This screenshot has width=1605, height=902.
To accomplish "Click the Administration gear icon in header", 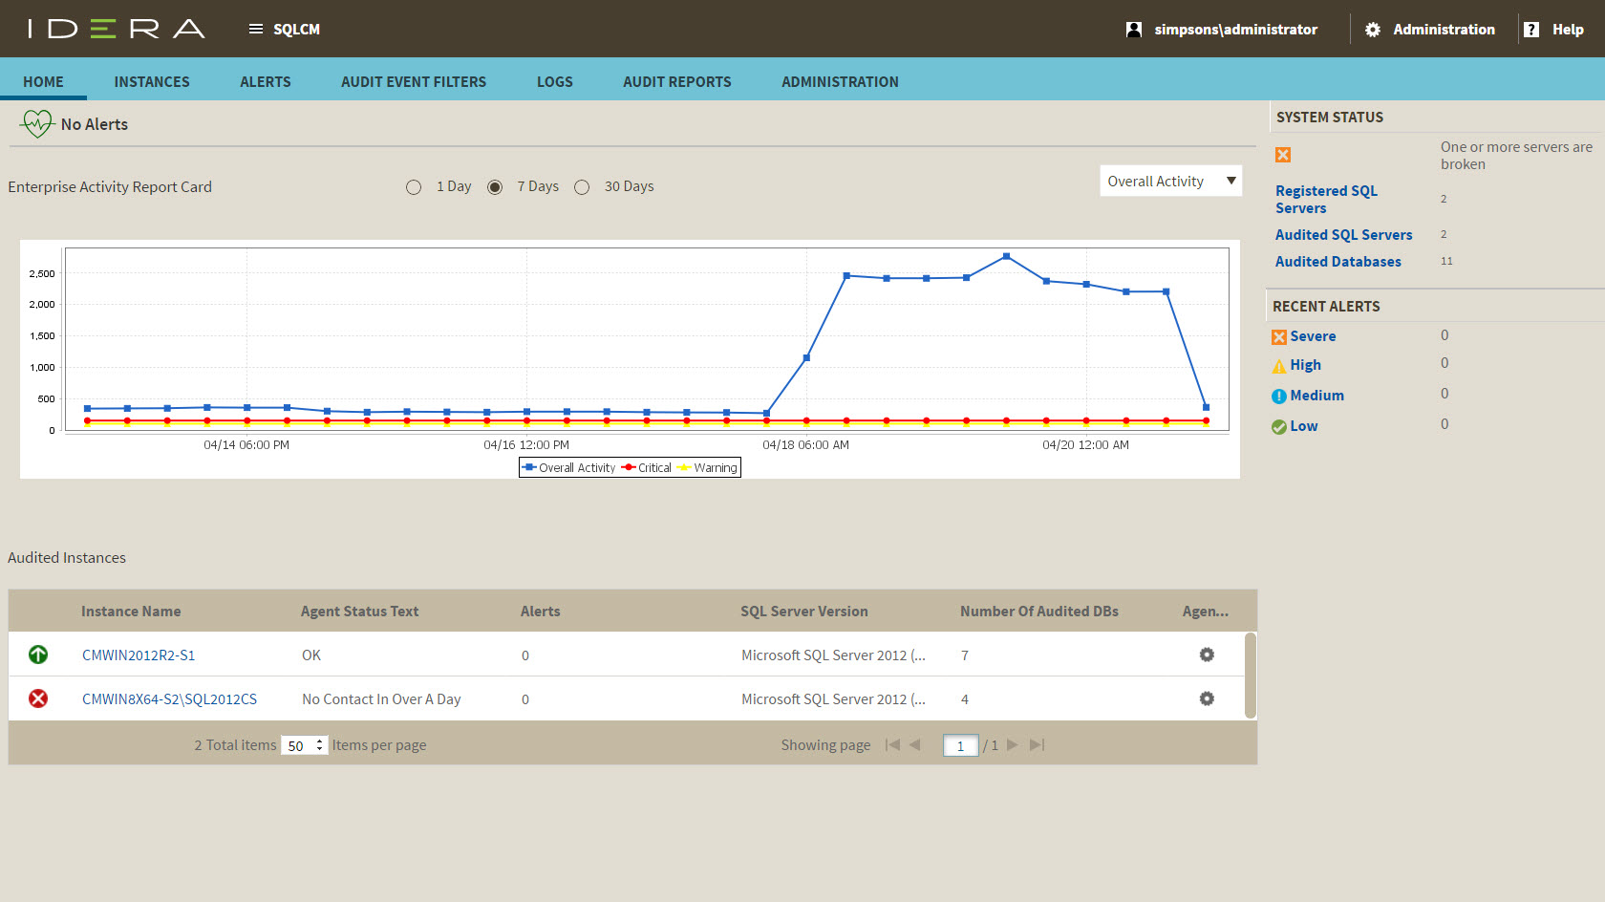I will 1373,30.
